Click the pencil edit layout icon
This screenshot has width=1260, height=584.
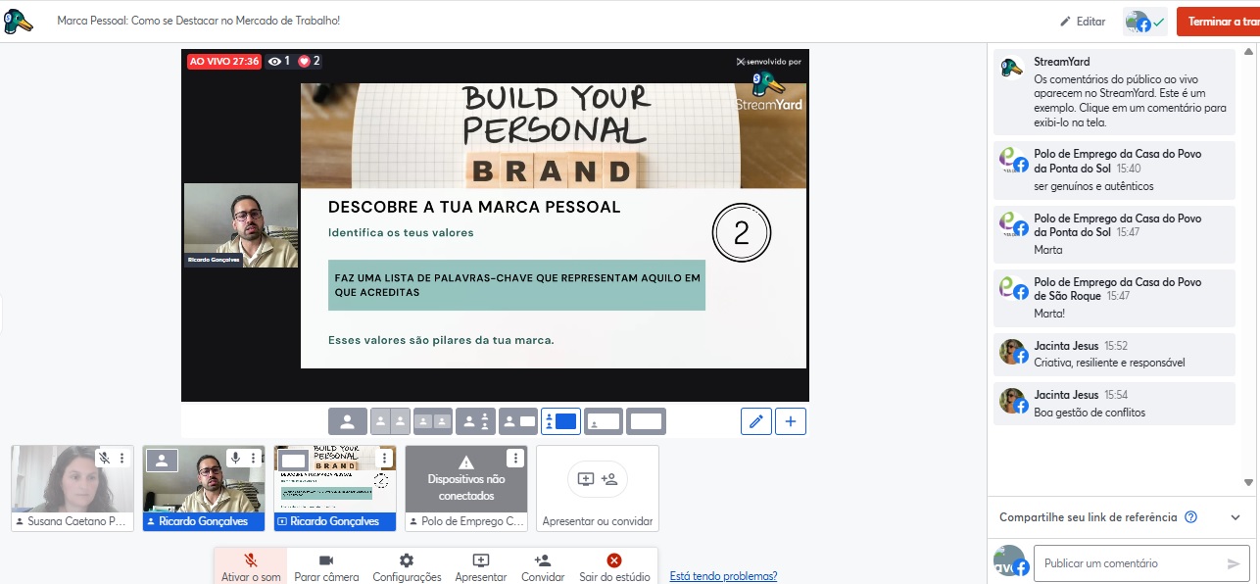[755, 421]
